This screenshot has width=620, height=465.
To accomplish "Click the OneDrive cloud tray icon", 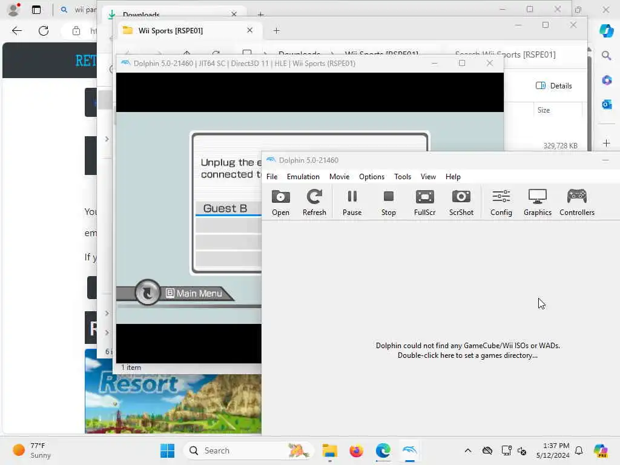I will [x=487, y=450].
